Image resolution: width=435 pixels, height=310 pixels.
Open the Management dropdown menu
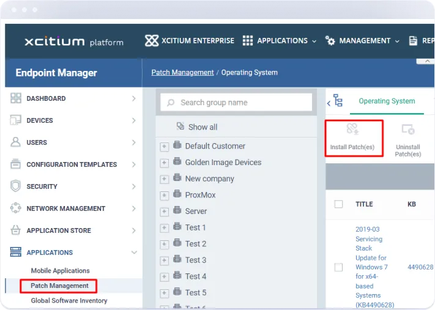(x=362, y=41)
